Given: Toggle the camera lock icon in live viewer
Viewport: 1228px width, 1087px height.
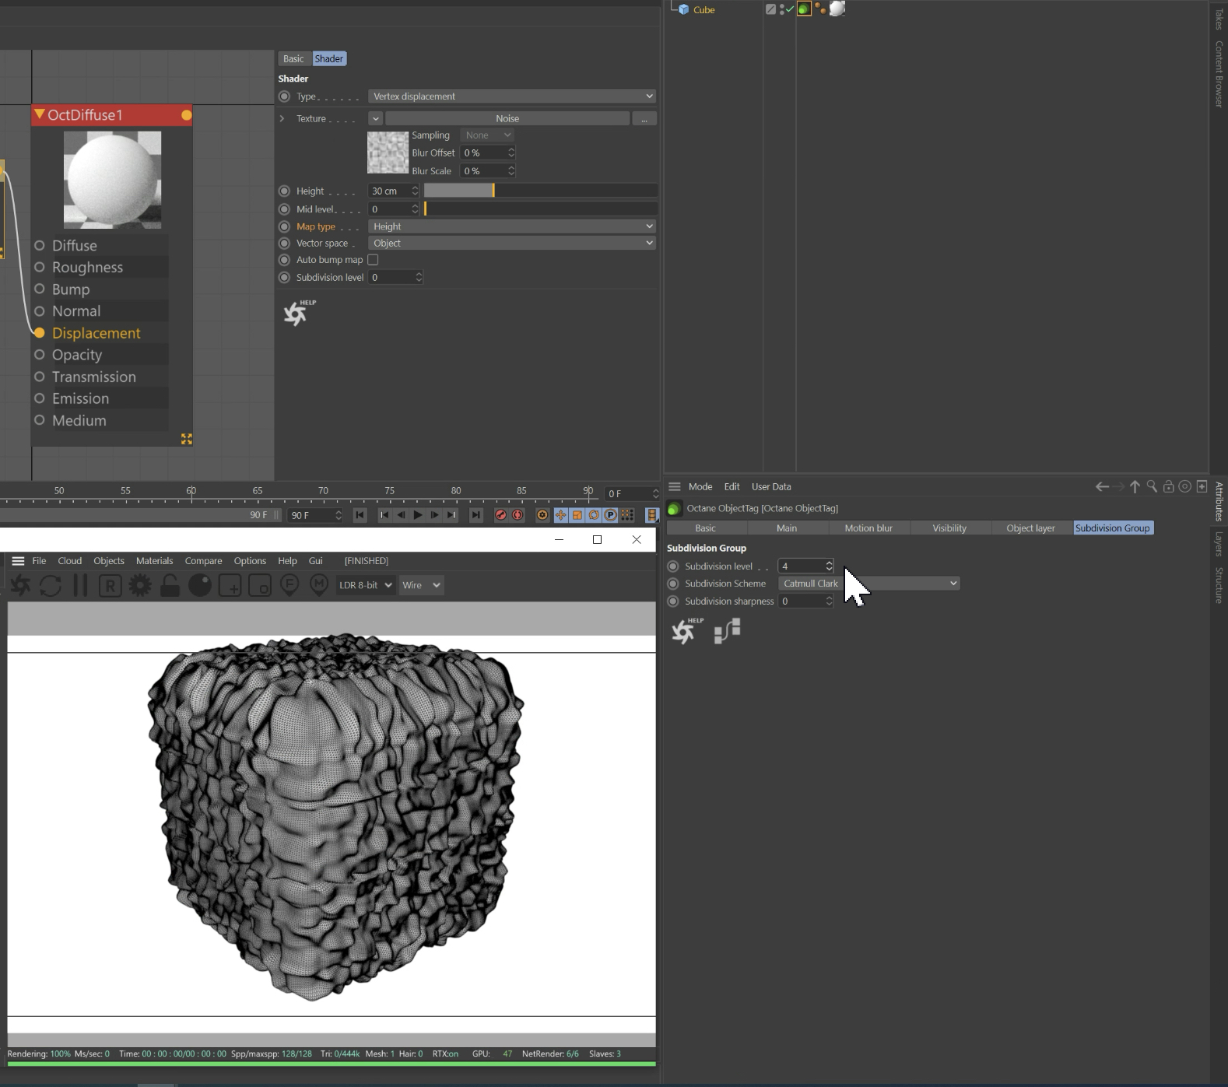Looking at the screenshot, I should coord(170,585).
